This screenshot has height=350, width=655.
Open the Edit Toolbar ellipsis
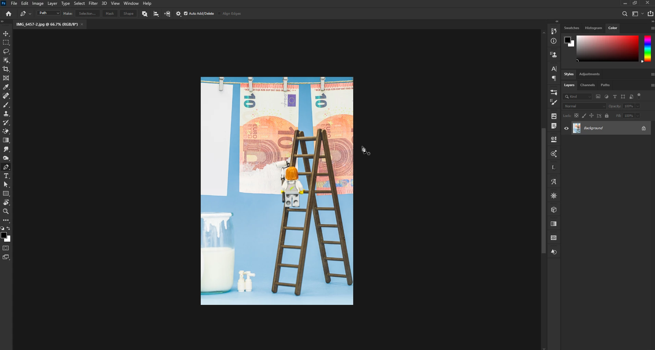[x=6, y=220]
